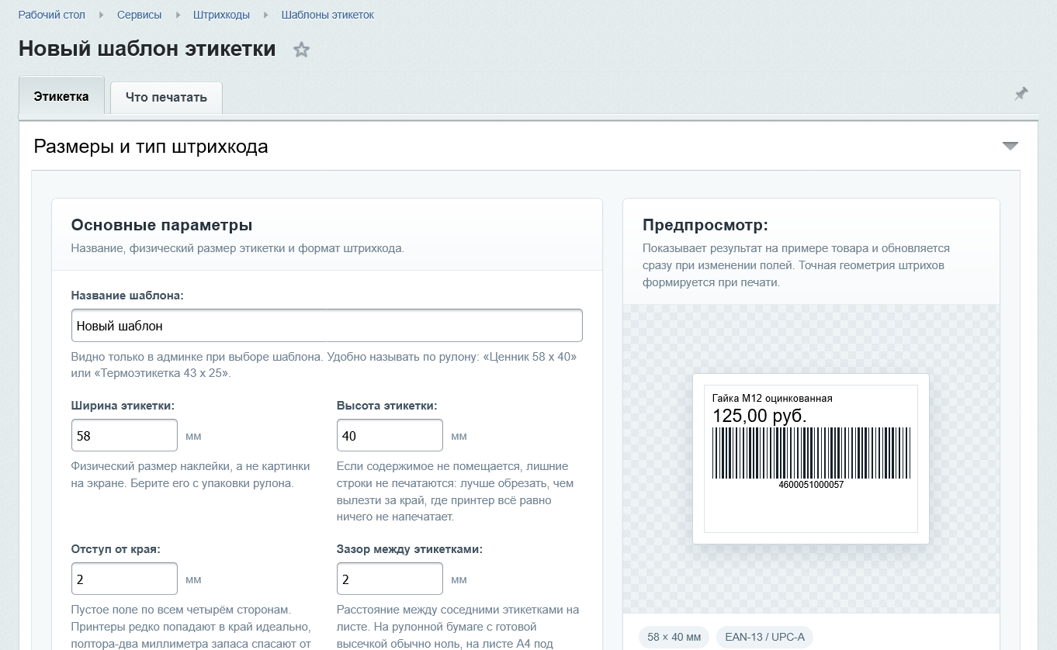Select the «Отступ от края» field
The image size is (1057, 650).
click(124, 579)
